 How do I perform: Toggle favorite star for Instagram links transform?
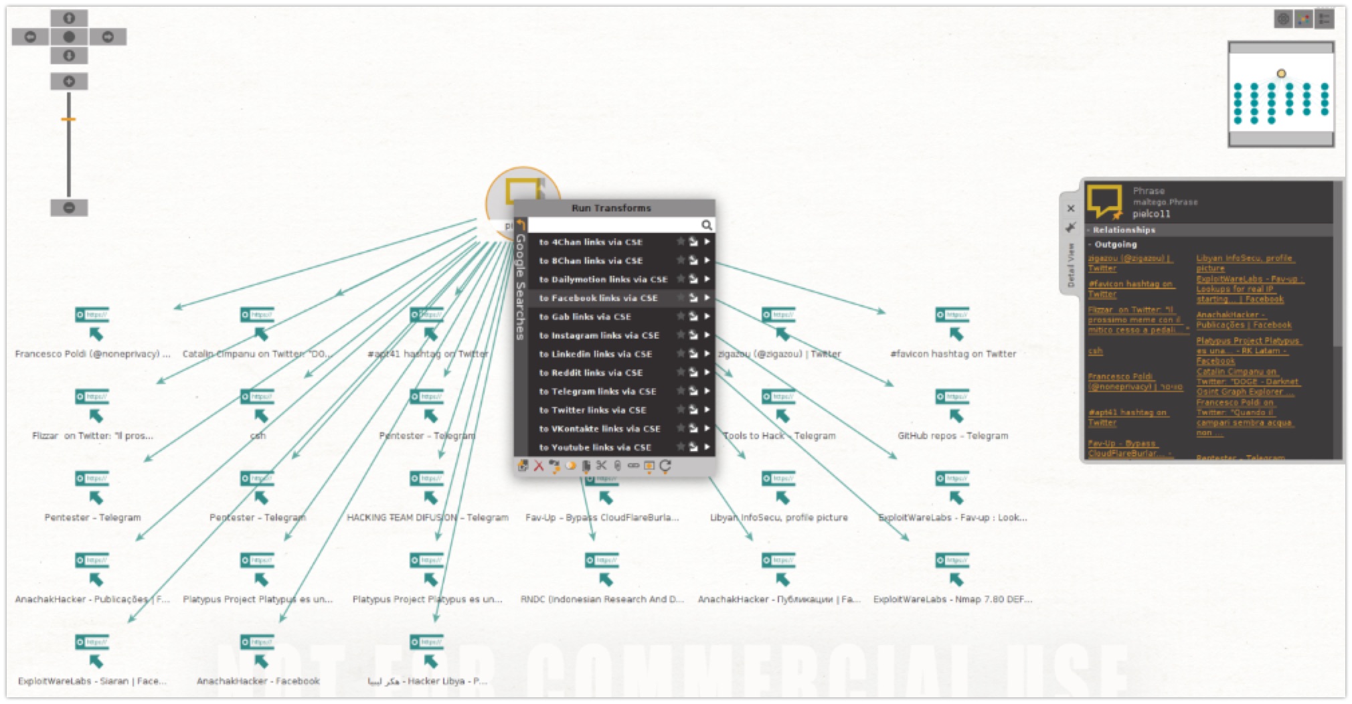pos(681,335)
